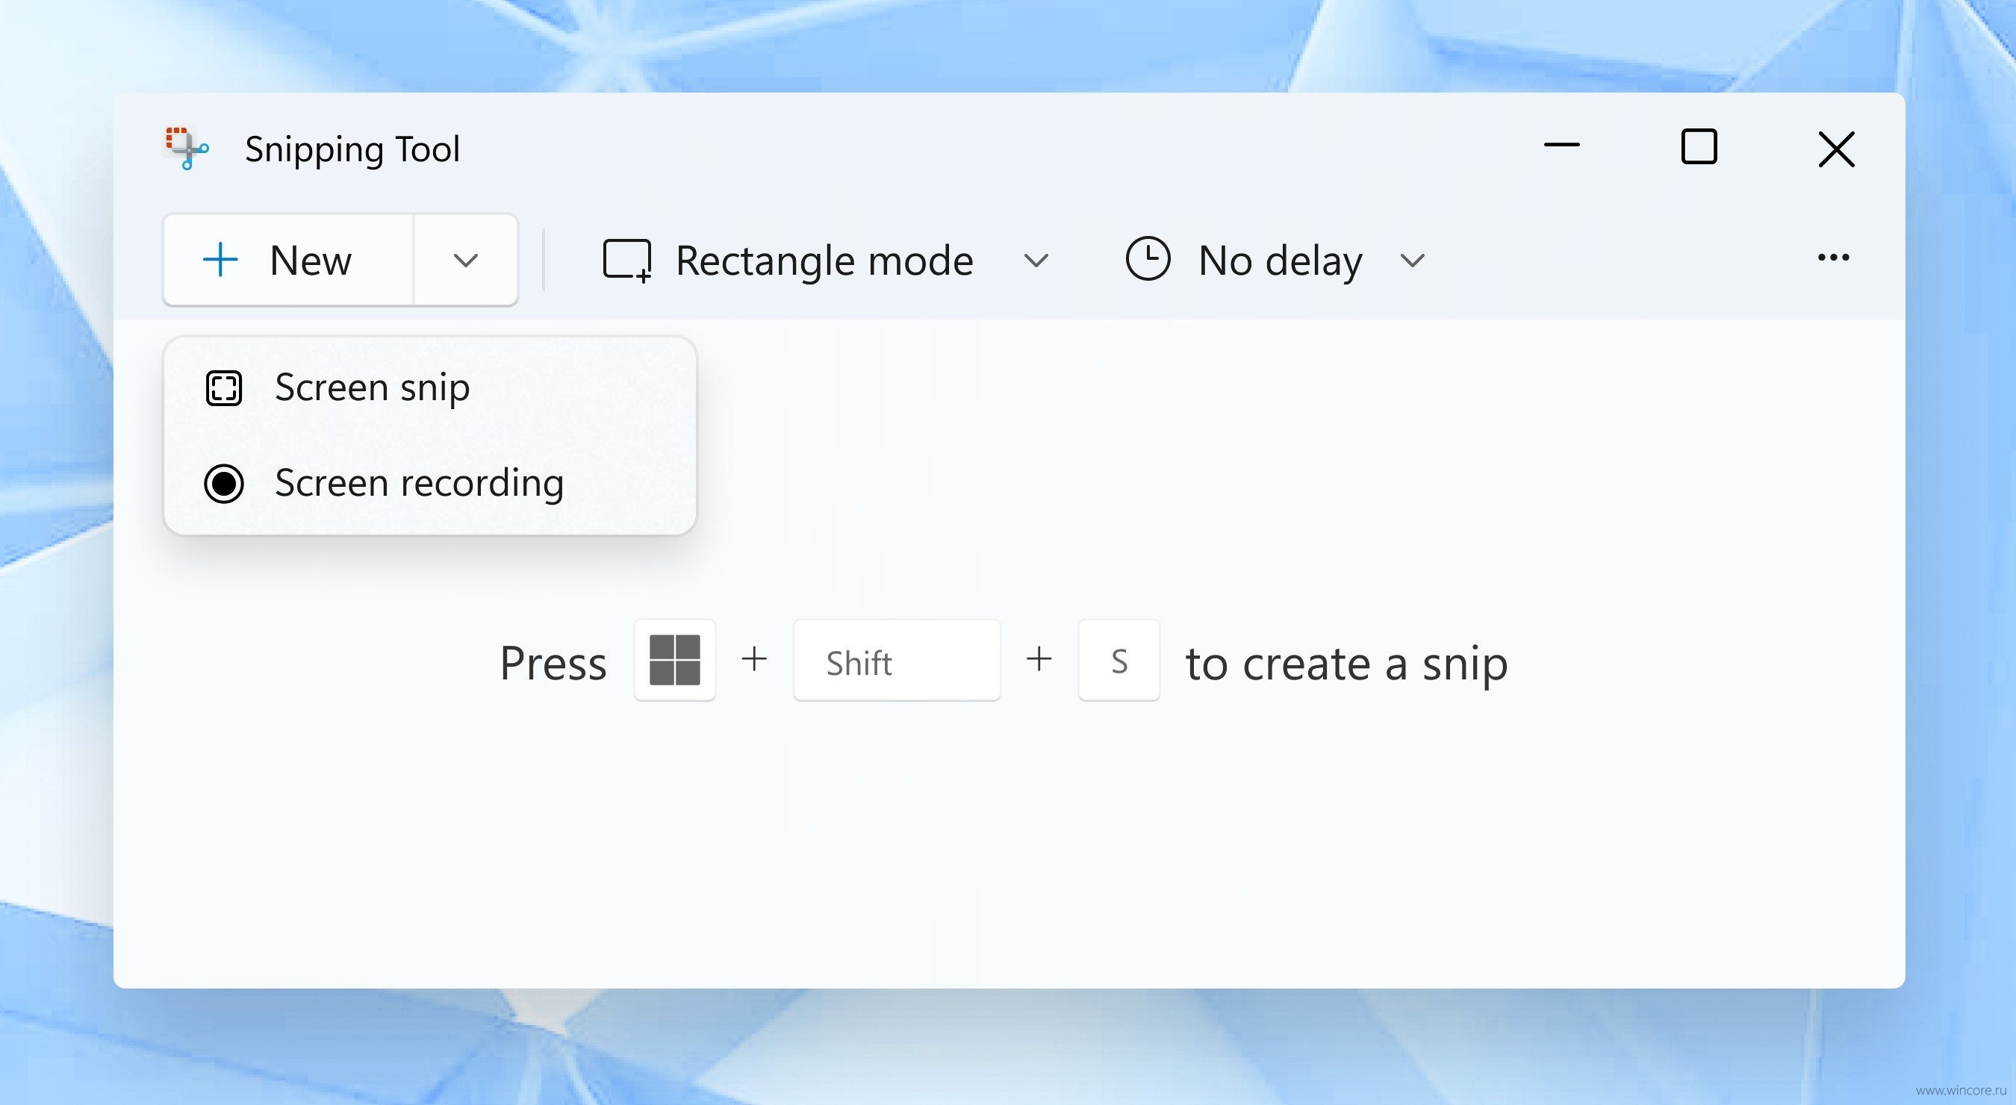Click the blue plus icon on New

[221, 260]
